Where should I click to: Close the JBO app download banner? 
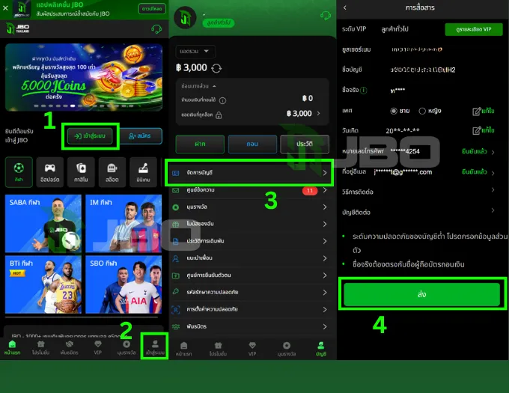(5, 7)
